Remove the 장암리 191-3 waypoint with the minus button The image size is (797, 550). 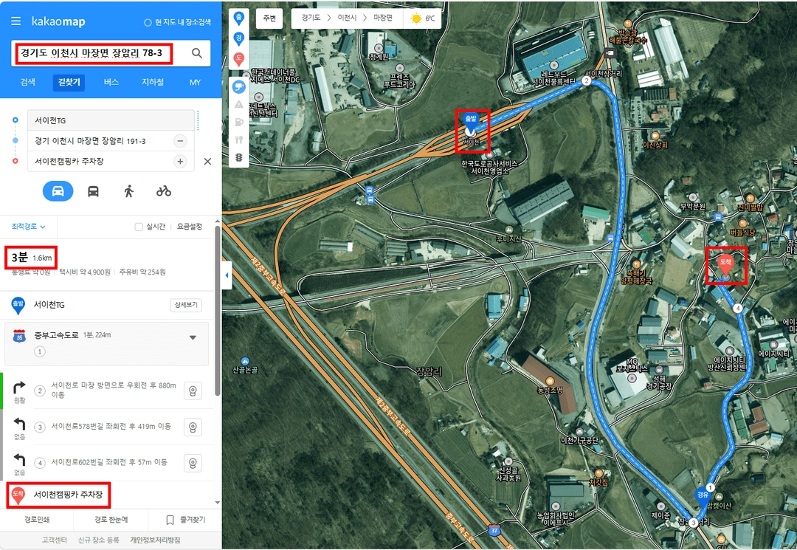(180, 141)
